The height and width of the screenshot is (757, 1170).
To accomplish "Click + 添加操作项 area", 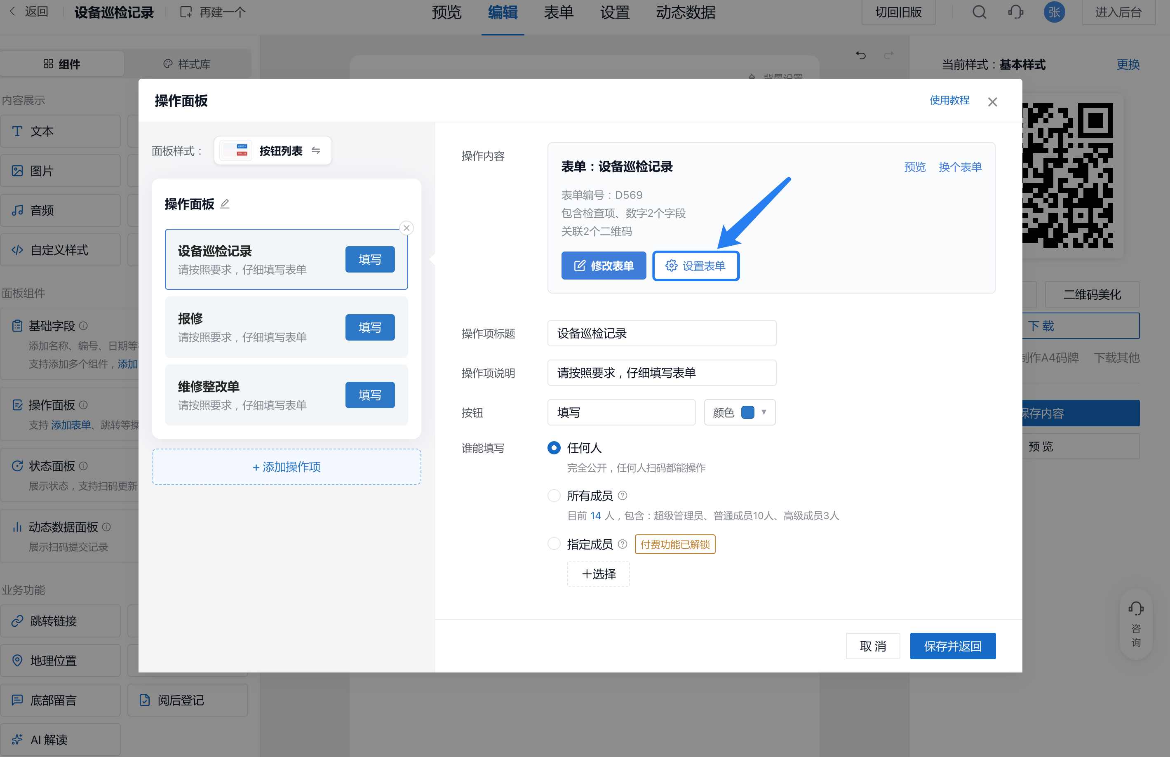I will (287, 466).
